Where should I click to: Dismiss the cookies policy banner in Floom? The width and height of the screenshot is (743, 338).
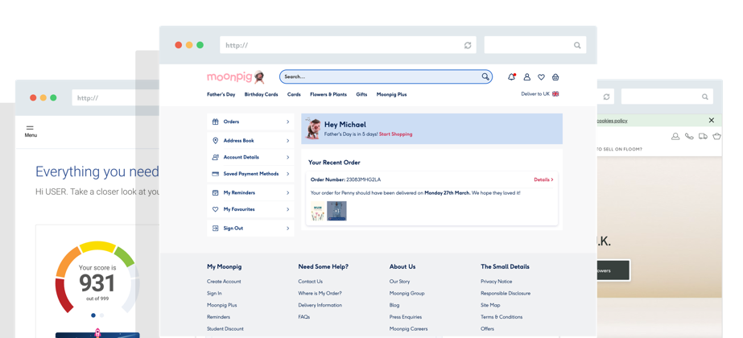pos(712,121)
